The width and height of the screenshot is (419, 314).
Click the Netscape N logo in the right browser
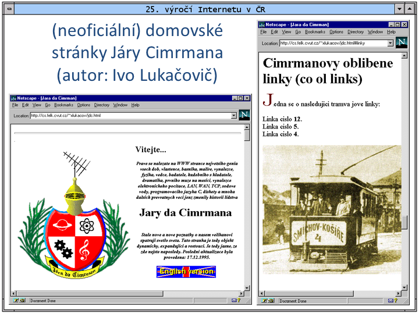point(401,42)
